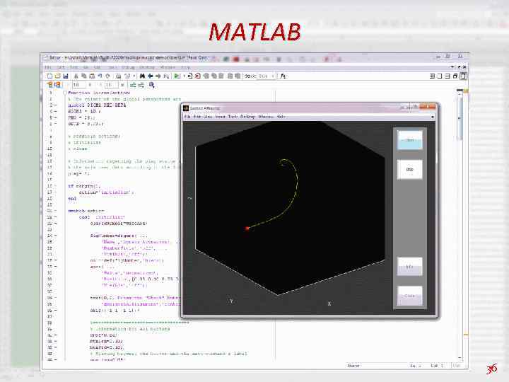Screen dimensions: 509x382
Task: Open Insert menu in Lorenz Attractor window
Action: 220,117
